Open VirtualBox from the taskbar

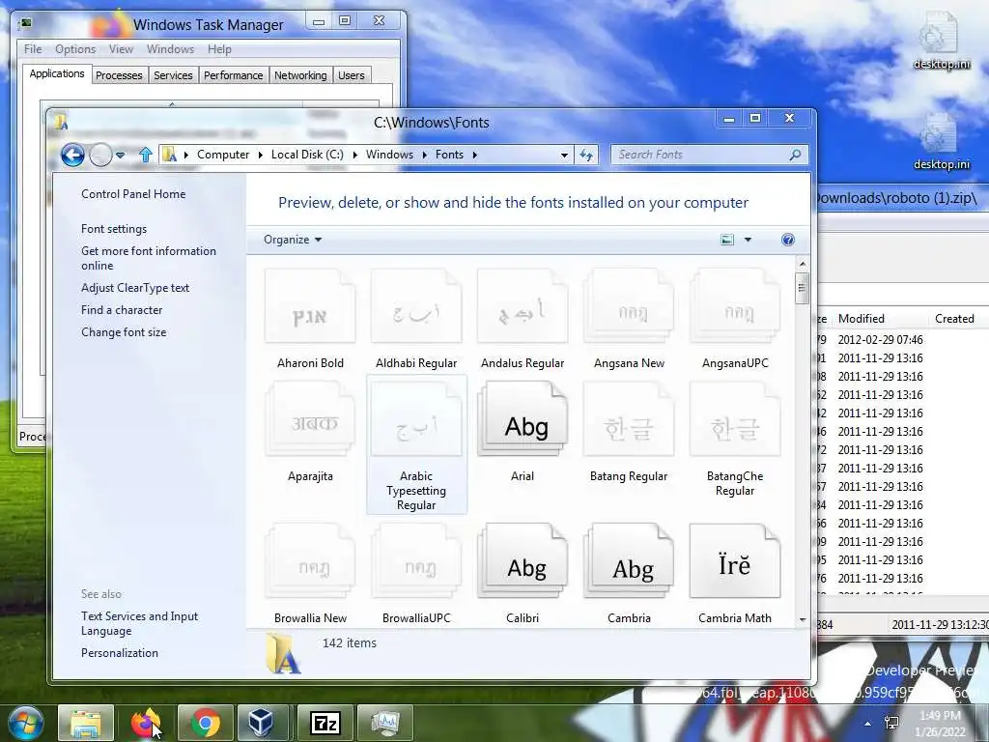coord(261,723)
